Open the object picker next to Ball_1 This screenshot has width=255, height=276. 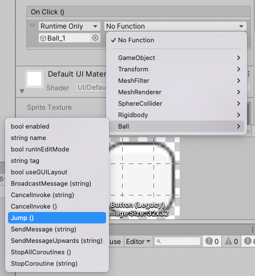pos(95,38)
